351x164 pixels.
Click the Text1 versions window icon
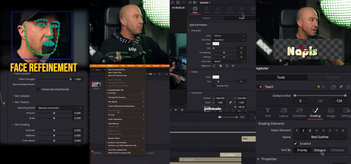click(334, 87)
